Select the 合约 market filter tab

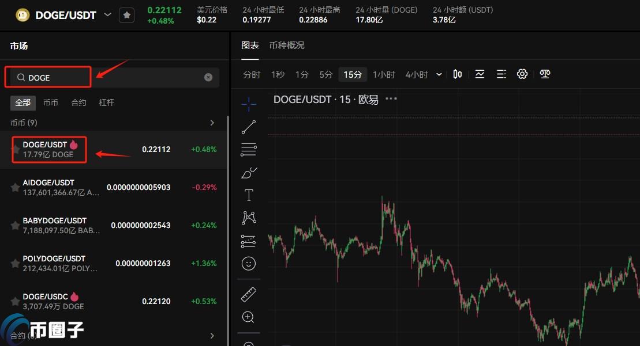tap(78, 102)
